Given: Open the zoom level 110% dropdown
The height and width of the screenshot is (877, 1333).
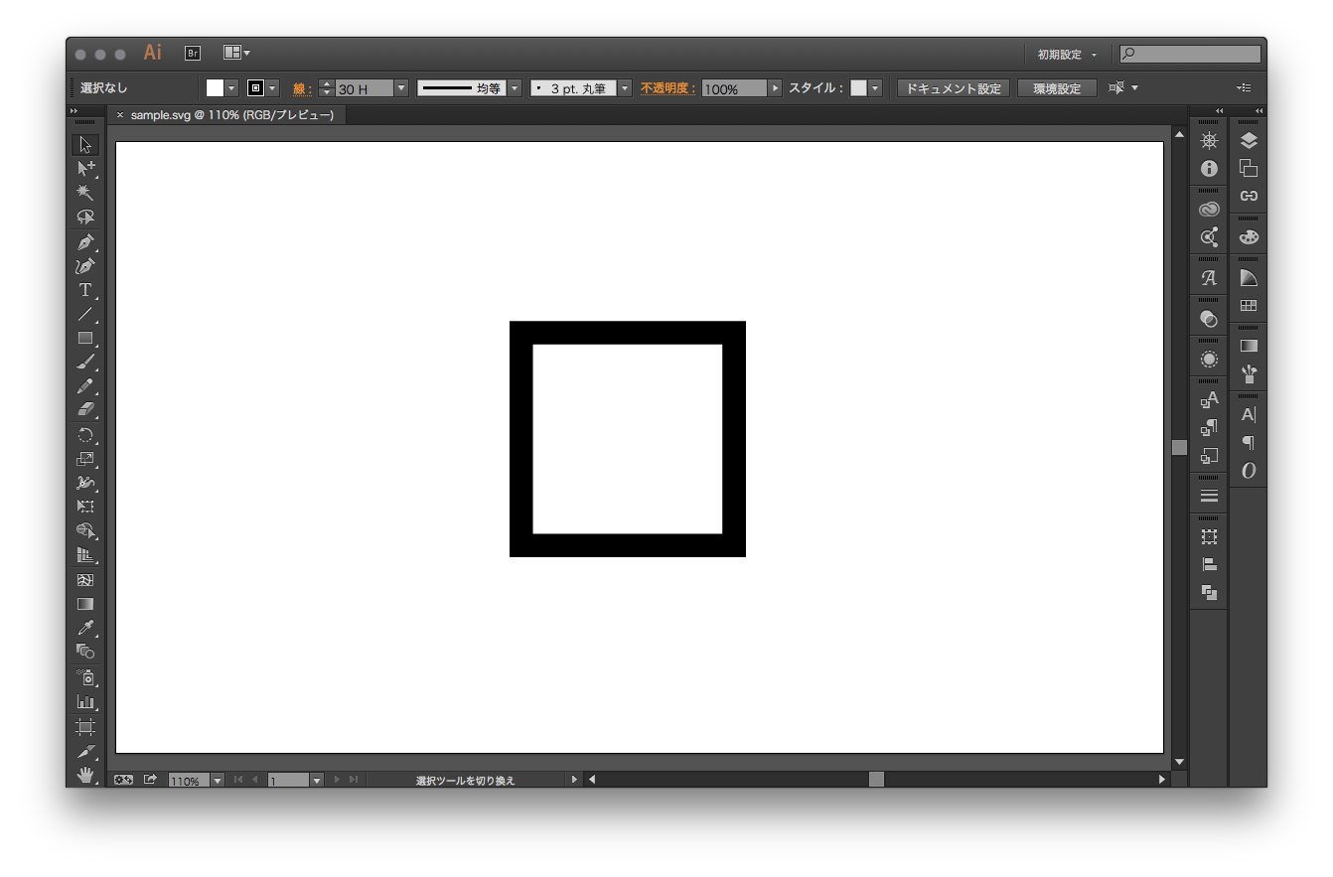Looking at the screenshot, I should [218, 781].
